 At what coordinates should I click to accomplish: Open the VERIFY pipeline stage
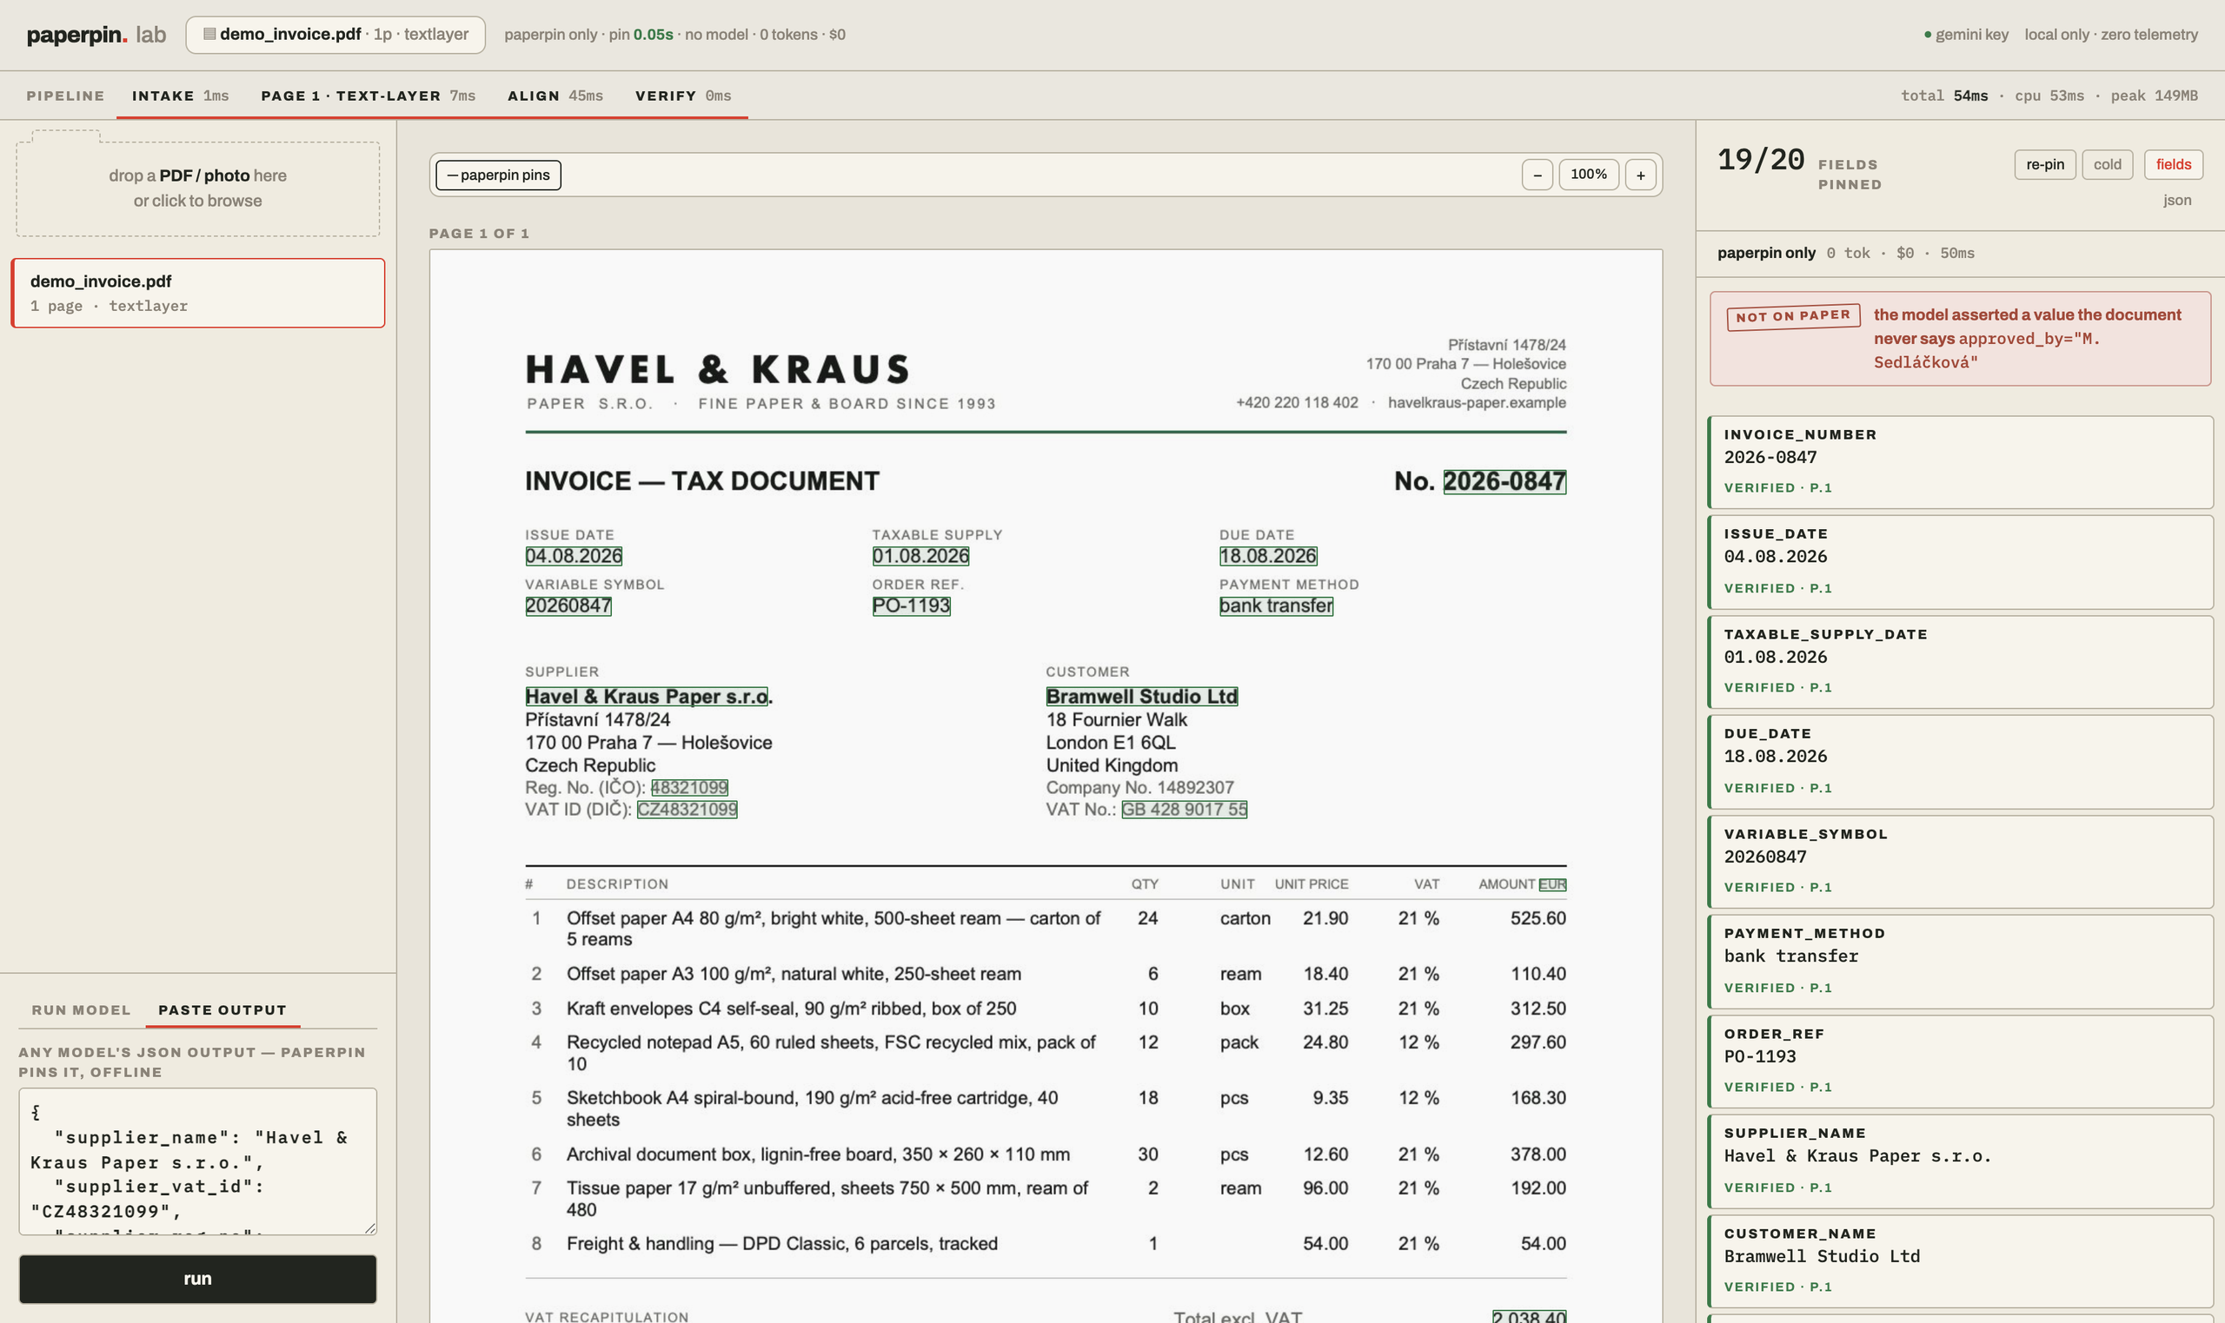pyautogui.click(x=682, y=96)
